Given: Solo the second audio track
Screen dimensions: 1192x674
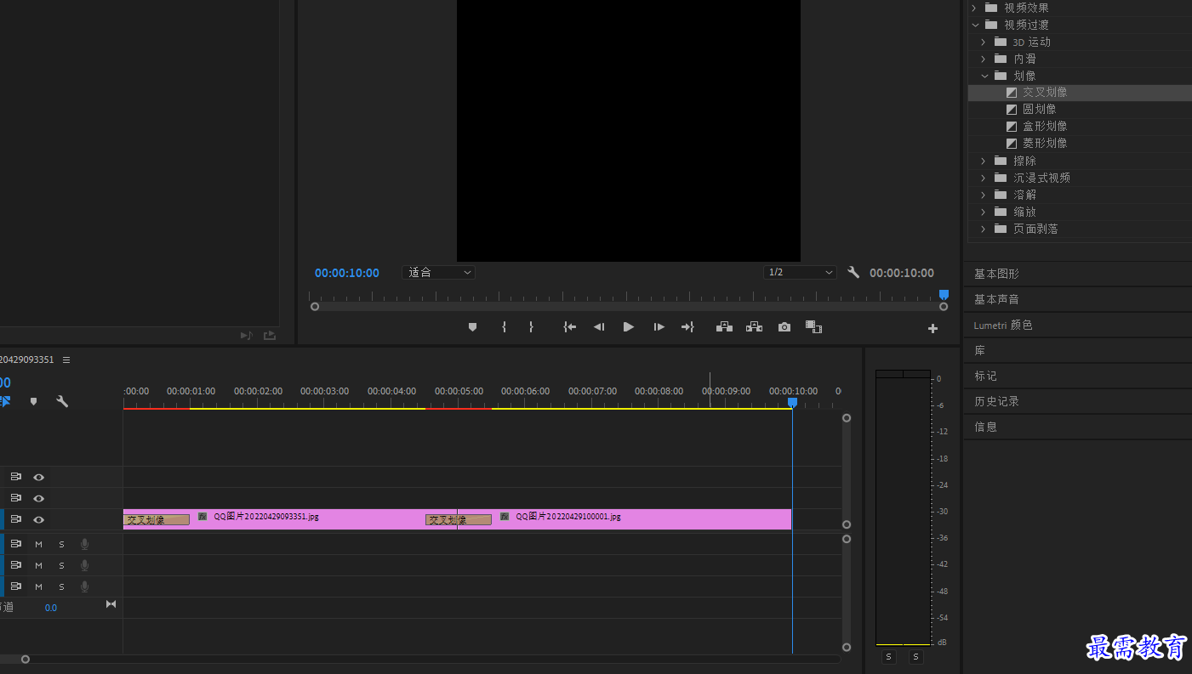Looking at the screenshot, I should (x=61, y=565).
